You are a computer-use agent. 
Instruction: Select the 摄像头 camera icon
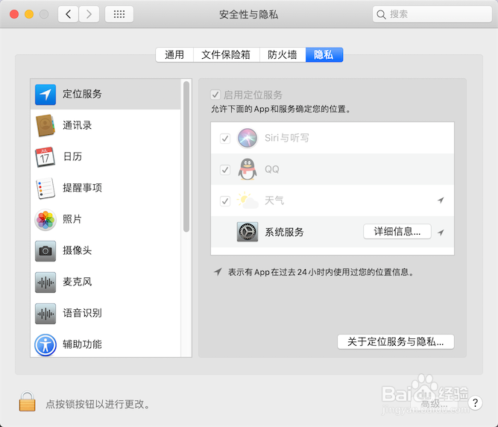pyautogui.click(x=45, y=251)
